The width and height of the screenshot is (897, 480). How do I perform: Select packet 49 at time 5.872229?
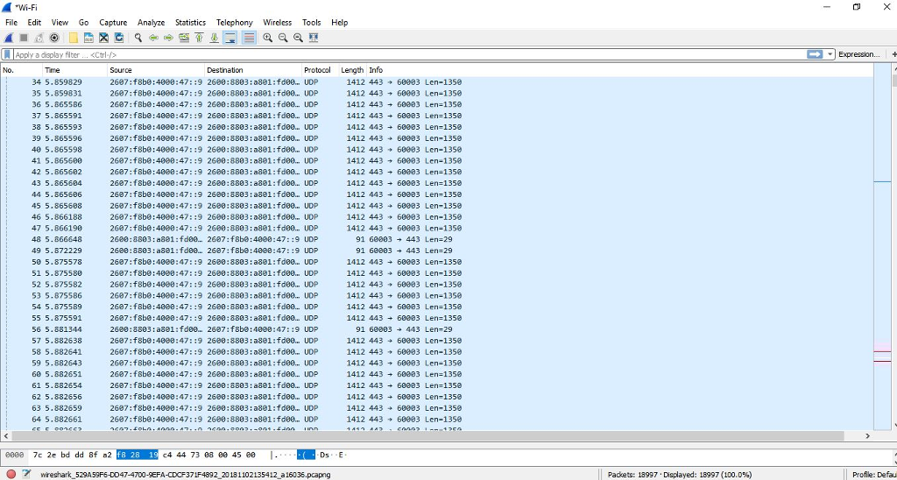pos(438,251)
